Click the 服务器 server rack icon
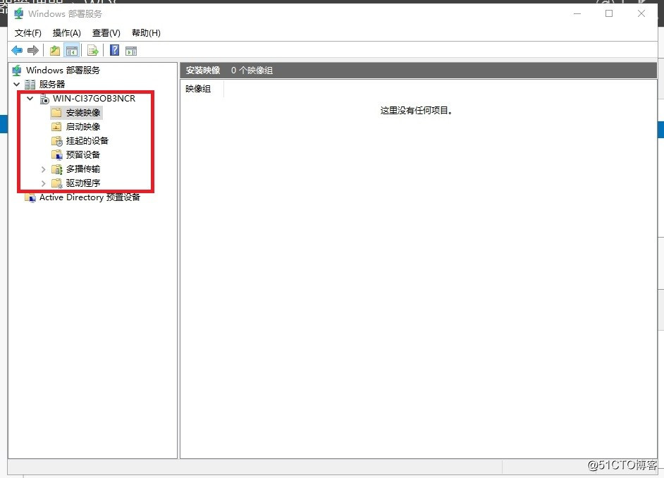 coord(30,85)
